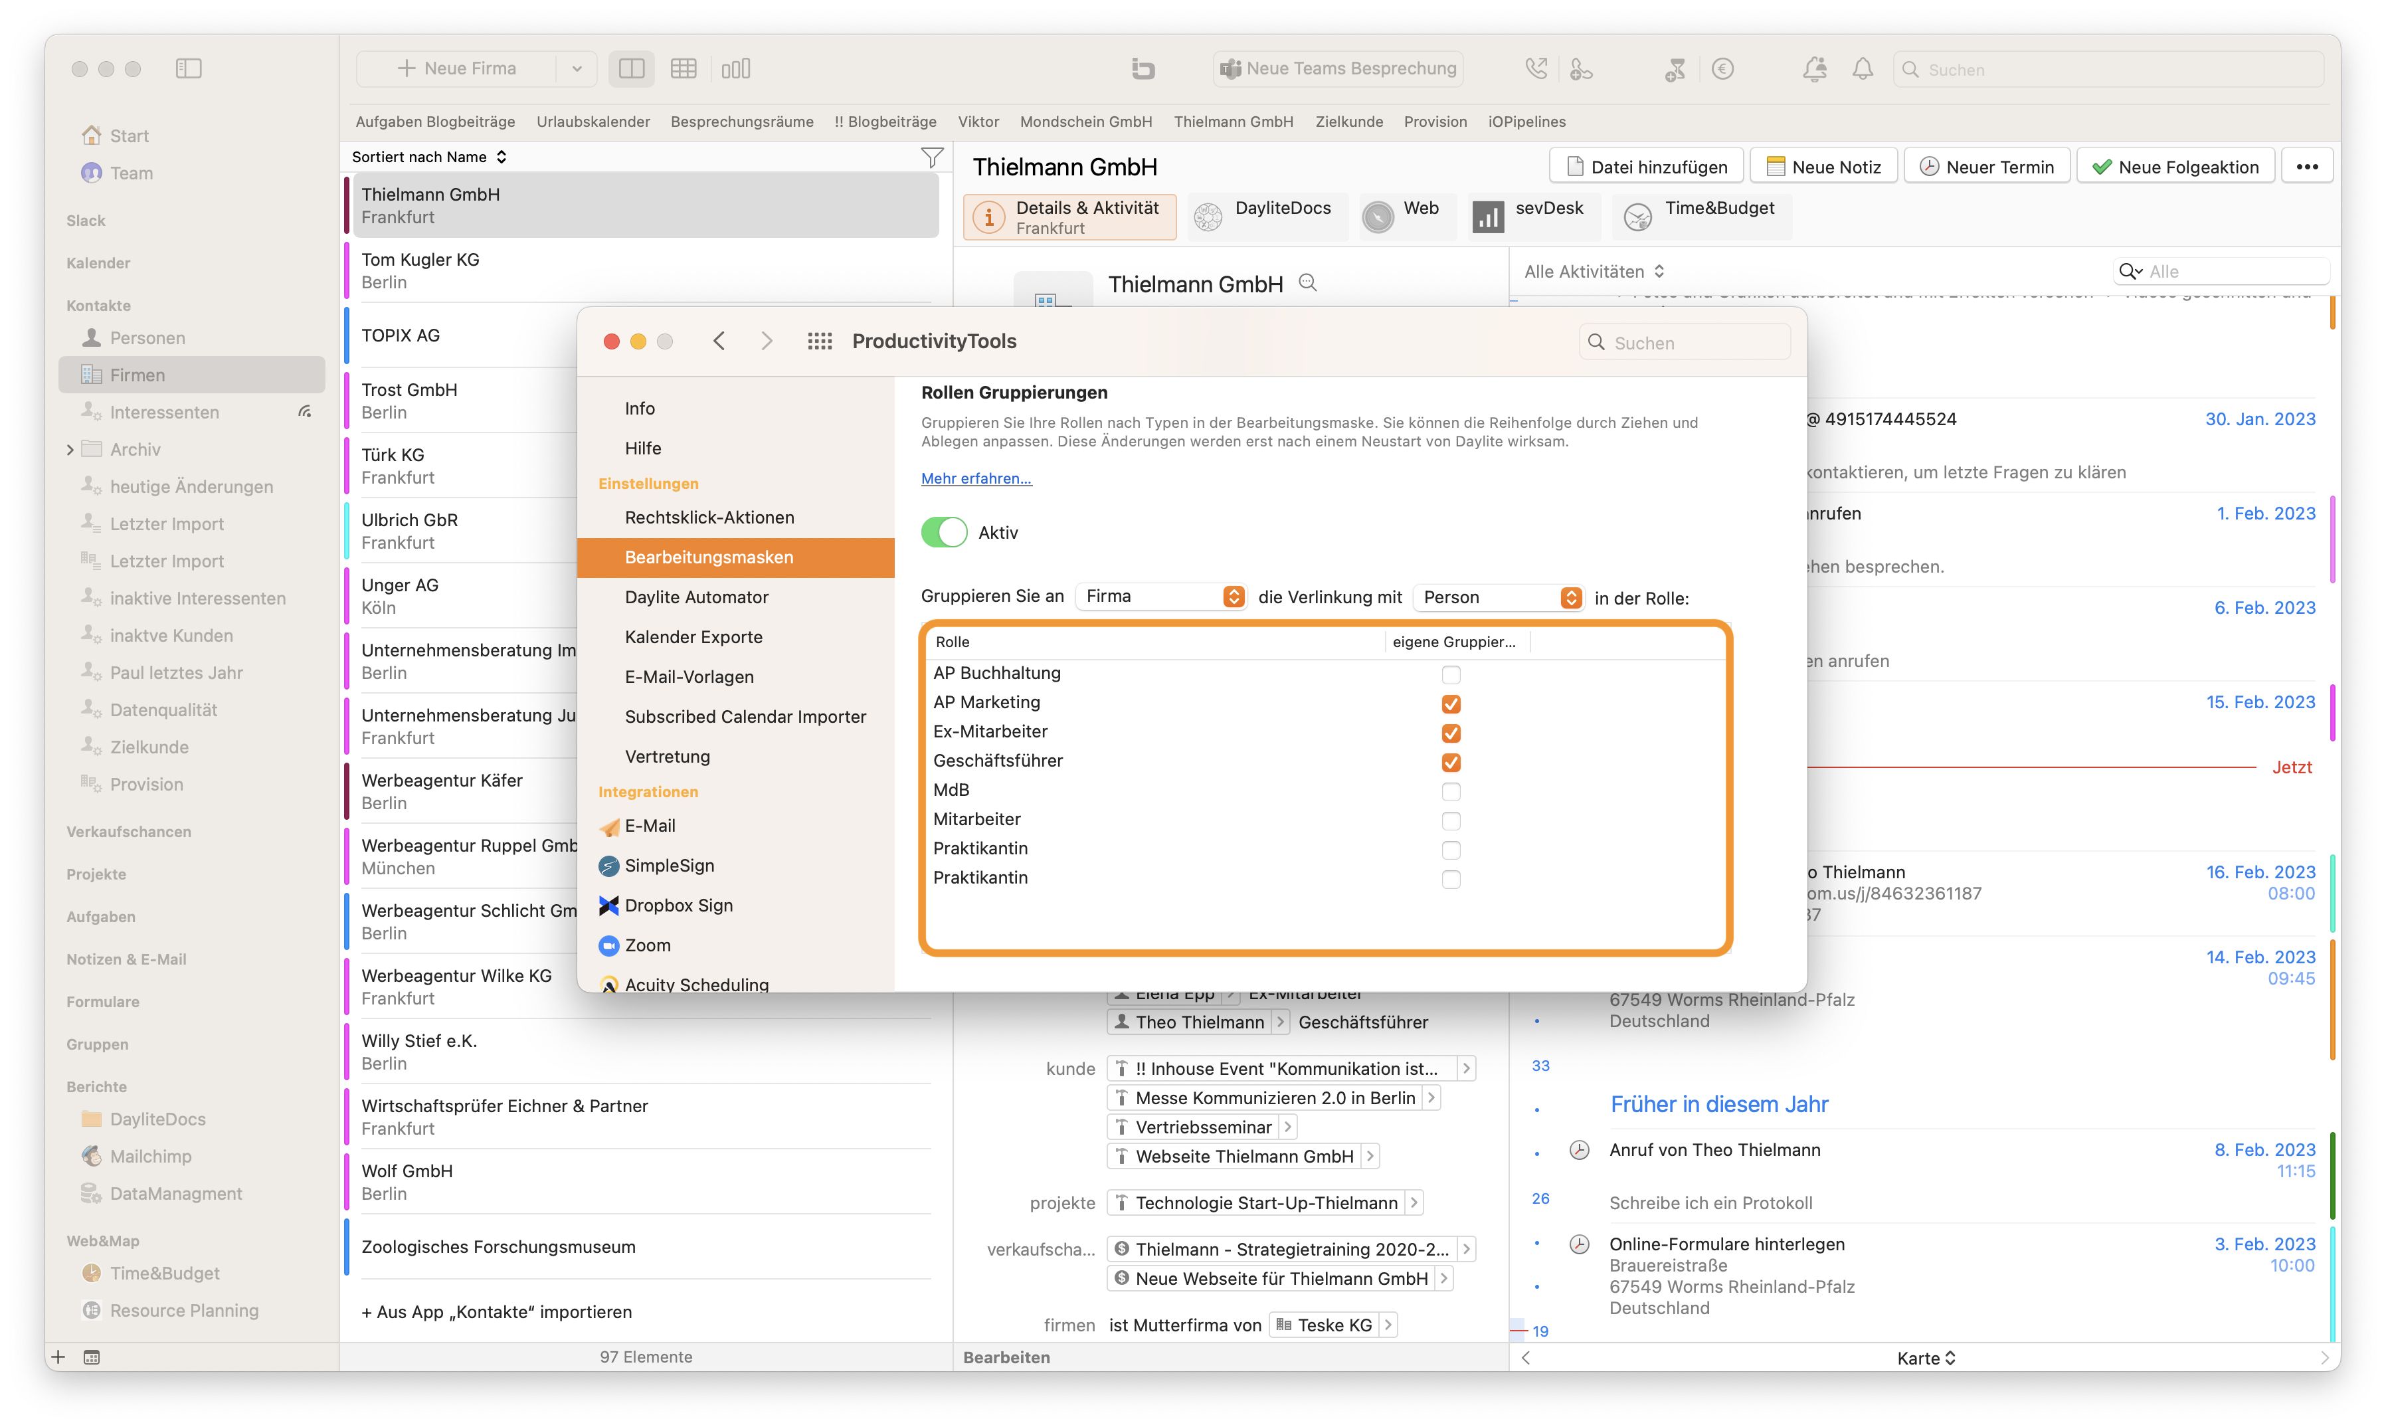
Task: Select the Daylite Automator settings item
Action: point(696,597)
